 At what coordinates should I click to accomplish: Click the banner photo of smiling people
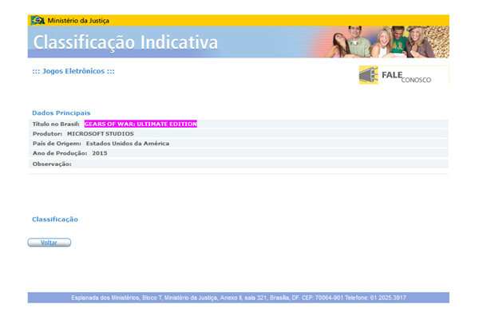pyautogui.click(x=386, y=41)
